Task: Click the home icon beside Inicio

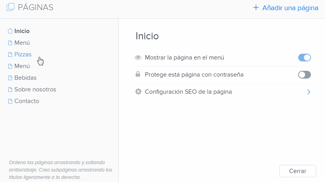Action: pyautogui.click(x=11, y=31)
